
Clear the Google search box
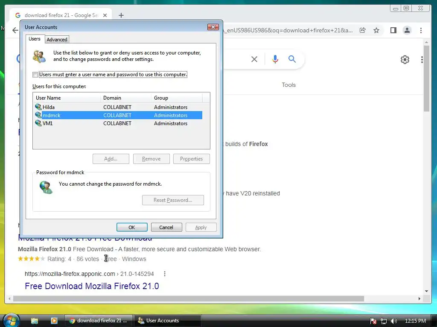click(254, 59)
